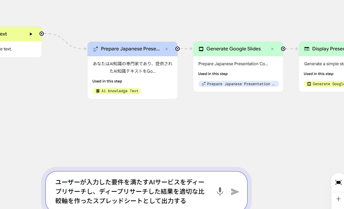The width and height of the screenshot is (344, 209).
Task: Click the slides icon on Generate Google Slides
Action: pyautogui.click(x=201, y=49)
